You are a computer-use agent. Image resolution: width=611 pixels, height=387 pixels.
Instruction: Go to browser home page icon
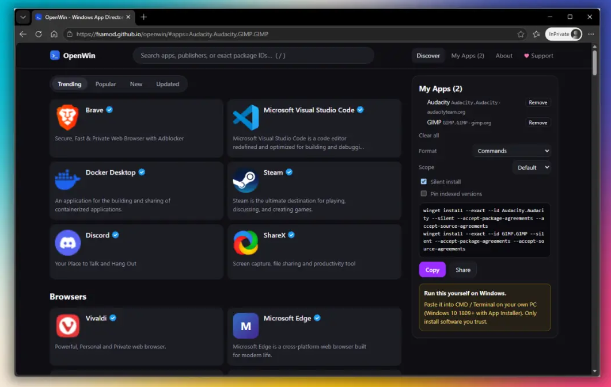pos(54,34)
